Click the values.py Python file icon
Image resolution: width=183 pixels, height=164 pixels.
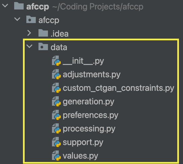[x=56, y=156]
